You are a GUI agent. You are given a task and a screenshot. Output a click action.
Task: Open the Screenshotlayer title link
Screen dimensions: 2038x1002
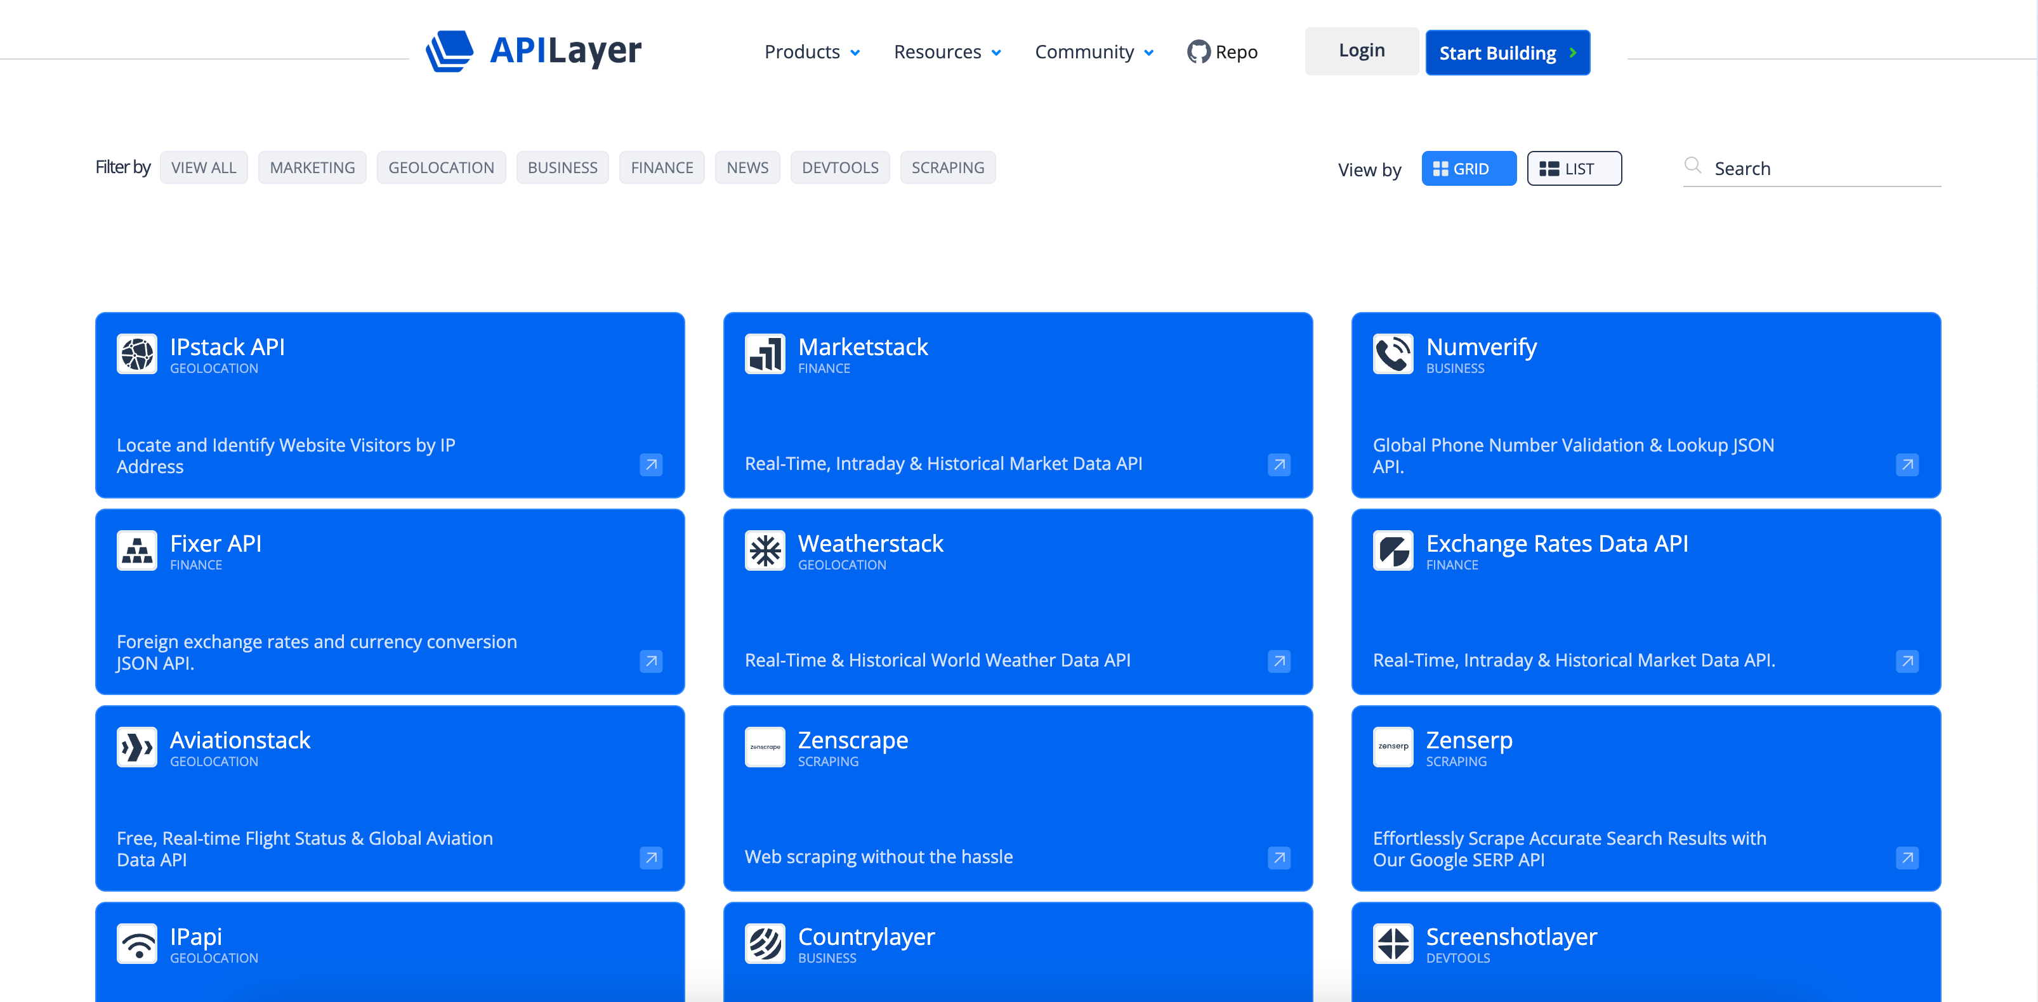tap(1511, 936)
